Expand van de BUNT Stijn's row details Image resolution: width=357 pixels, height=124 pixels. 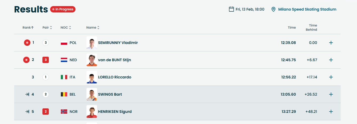(x=331, y=60)
